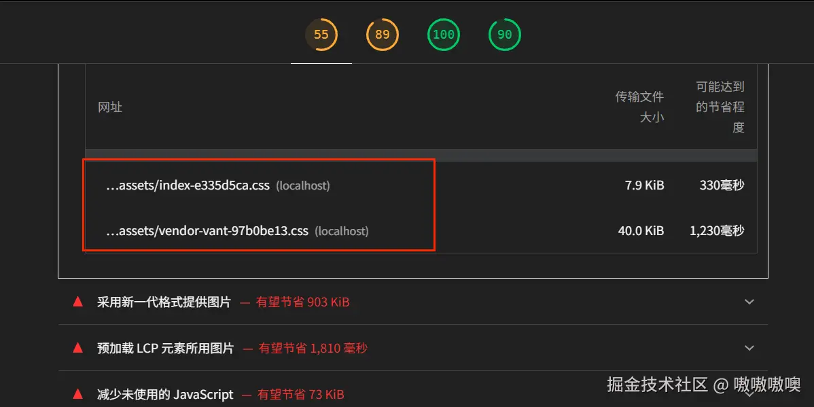Open the index-e335d5ca.css asset link
The image size is (814, 407).
pos(188,185)
